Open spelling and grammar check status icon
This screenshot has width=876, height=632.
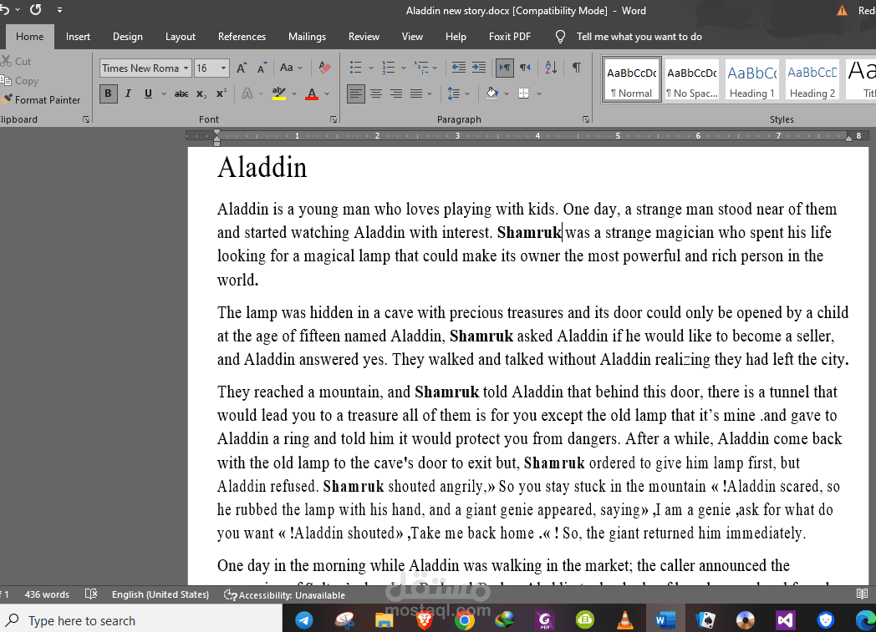(x=91, y=594)
